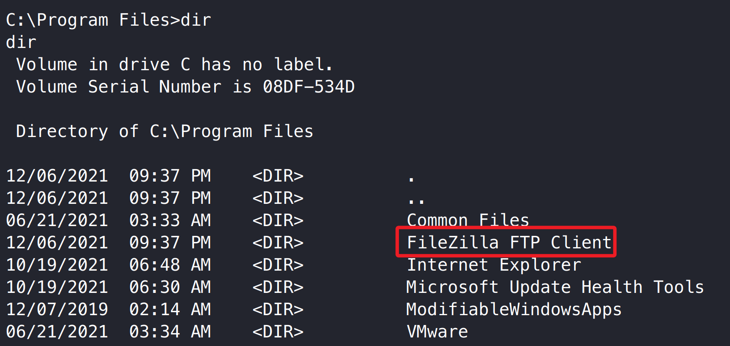The width and height of the screenshot is (730, 346).
Task: Click the 06:48 AM timestamp
Action: (x=170, y=265)
